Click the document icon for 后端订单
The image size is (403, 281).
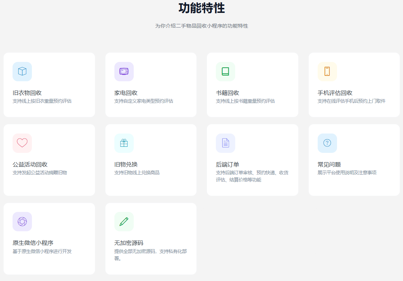[x=225, y=143]
